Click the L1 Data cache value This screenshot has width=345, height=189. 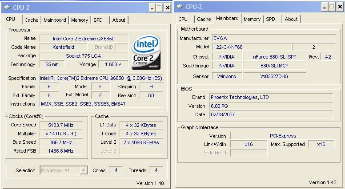point(141,125)
